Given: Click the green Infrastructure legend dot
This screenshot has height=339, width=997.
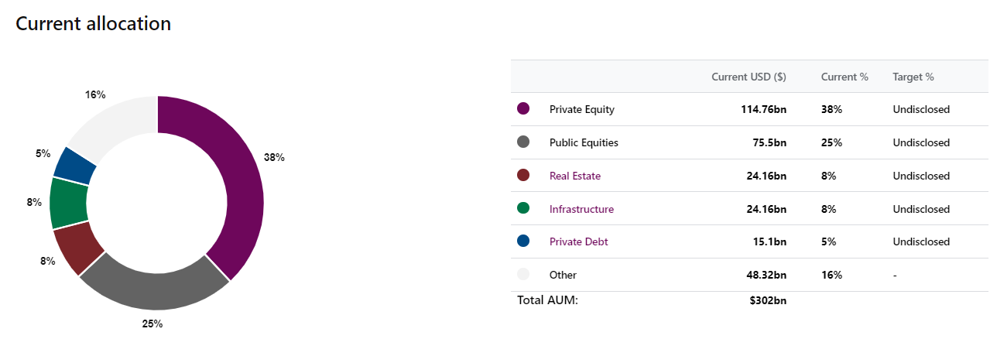Looking at the screenshot, I should 523,209.
